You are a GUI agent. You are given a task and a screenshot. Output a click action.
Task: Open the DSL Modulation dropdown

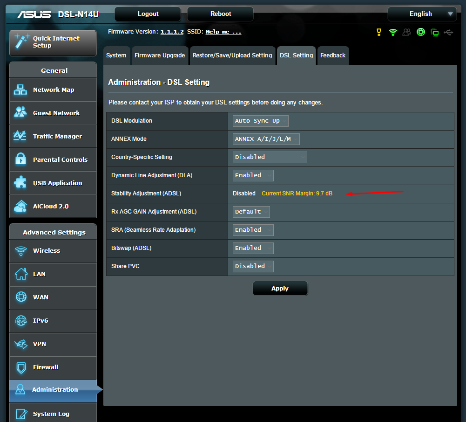(x=260, y=121)
